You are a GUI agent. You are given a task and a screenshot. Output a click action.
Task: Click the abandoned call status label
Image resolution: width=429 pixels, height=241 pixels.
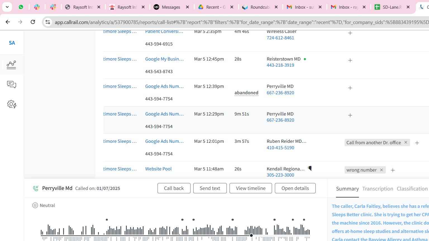[246, 93]
